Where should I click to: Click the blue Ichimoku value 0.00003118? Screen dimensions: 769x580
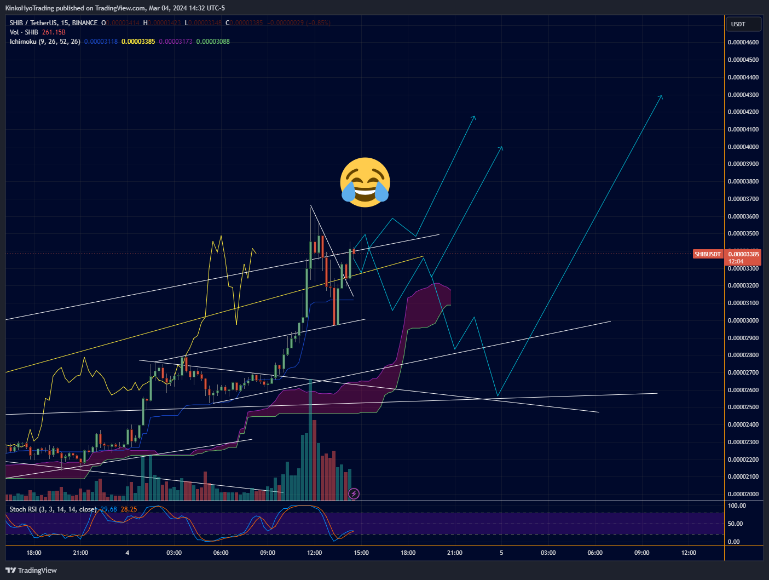(101, 42)
